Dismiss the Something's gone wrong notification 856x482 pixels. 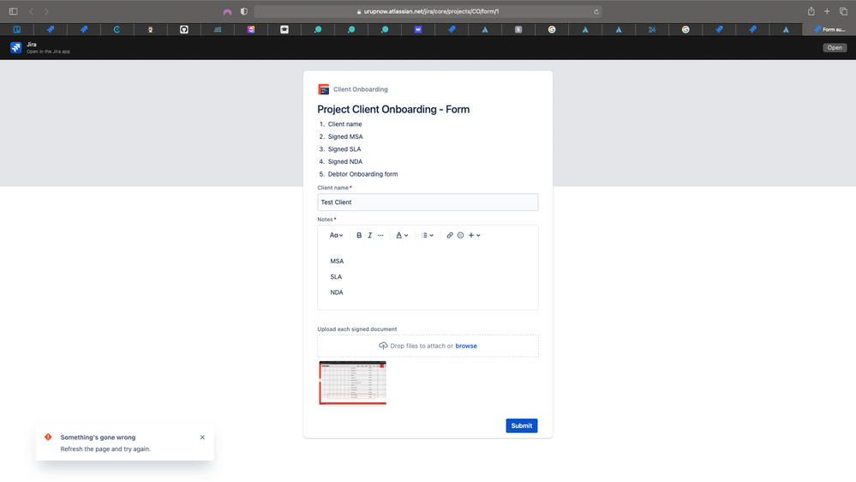click(x=202, y=437)
